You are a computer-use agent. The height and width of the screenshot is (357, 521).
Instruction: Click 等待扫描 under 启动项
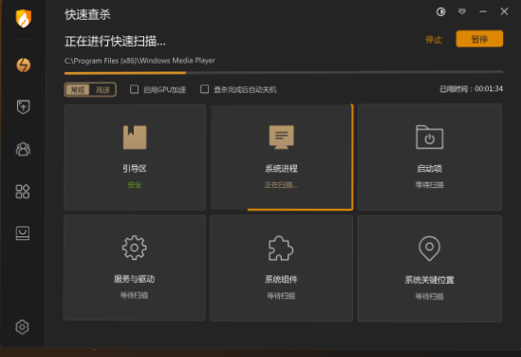[429, 185]
